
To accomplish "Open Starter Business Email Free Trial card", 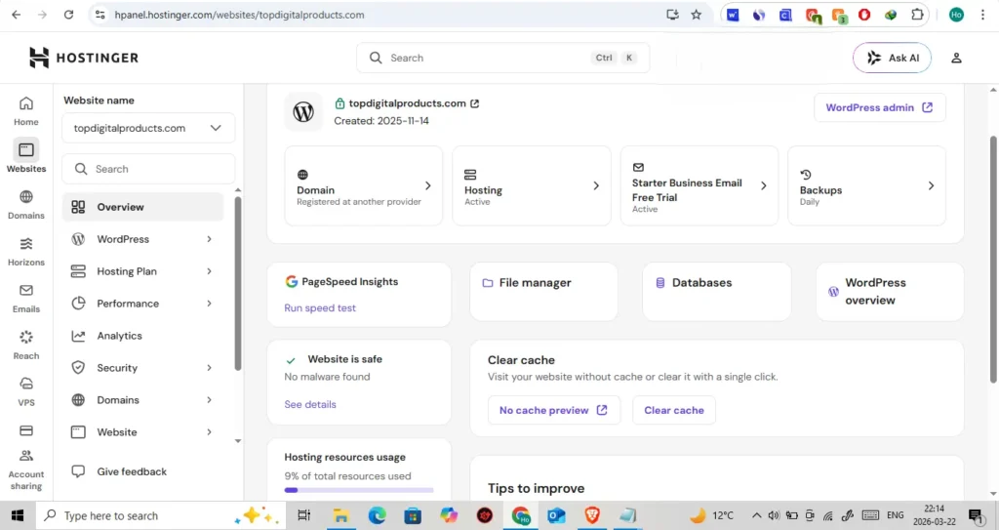I will pos(699,185).
